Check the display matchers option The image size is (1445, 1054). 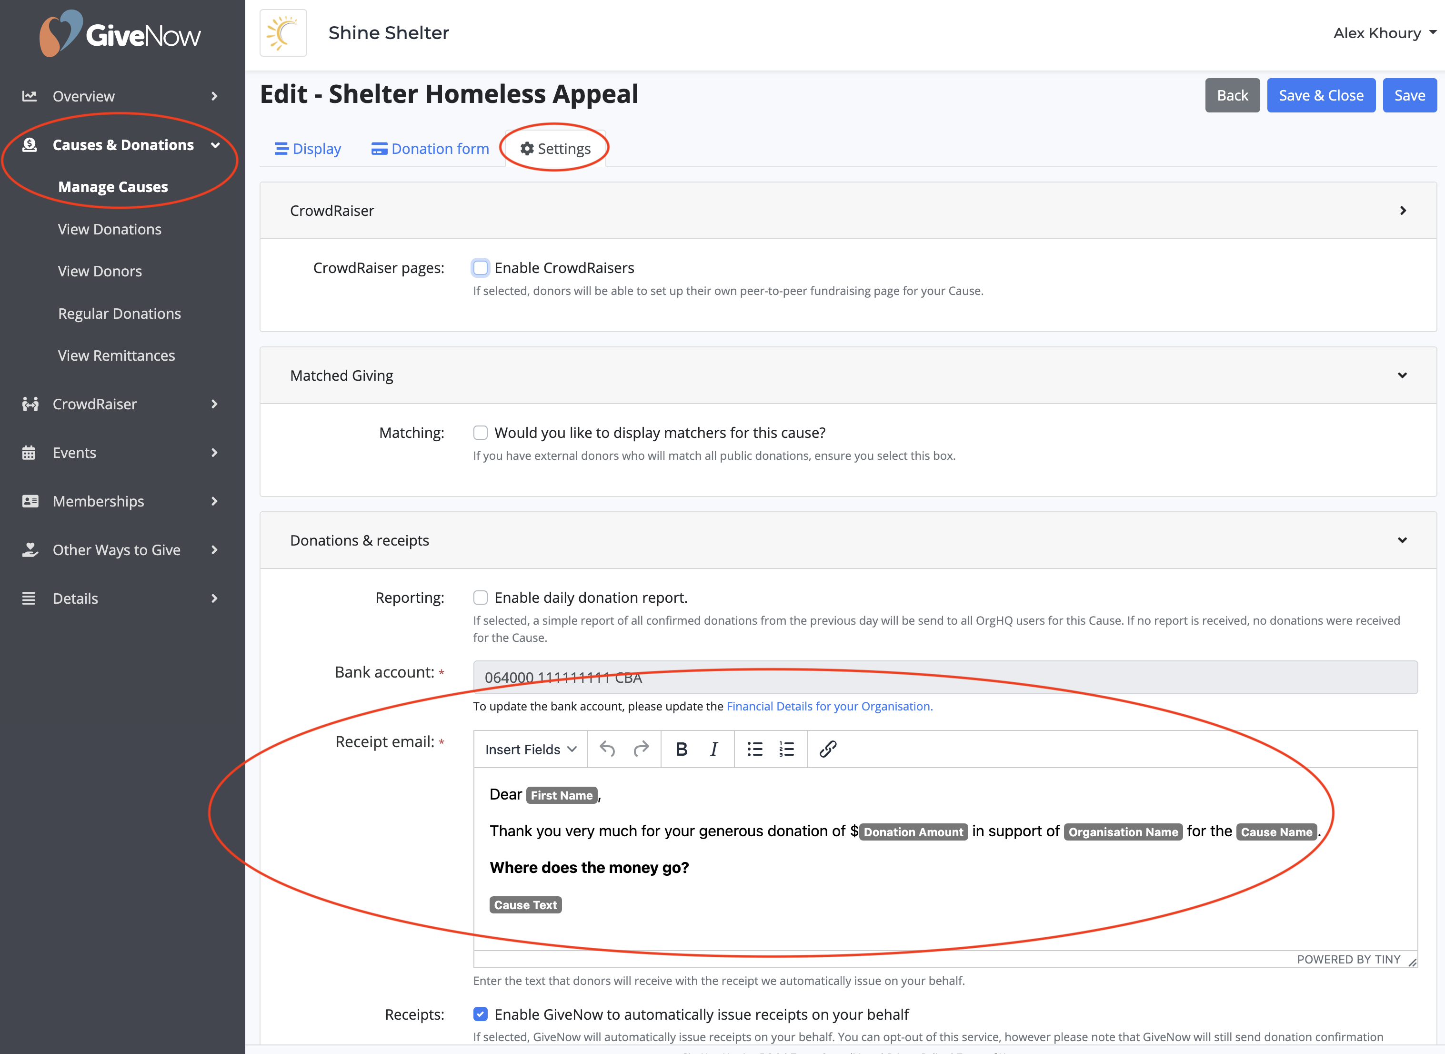pyautogui.click(x=480, y=433)
